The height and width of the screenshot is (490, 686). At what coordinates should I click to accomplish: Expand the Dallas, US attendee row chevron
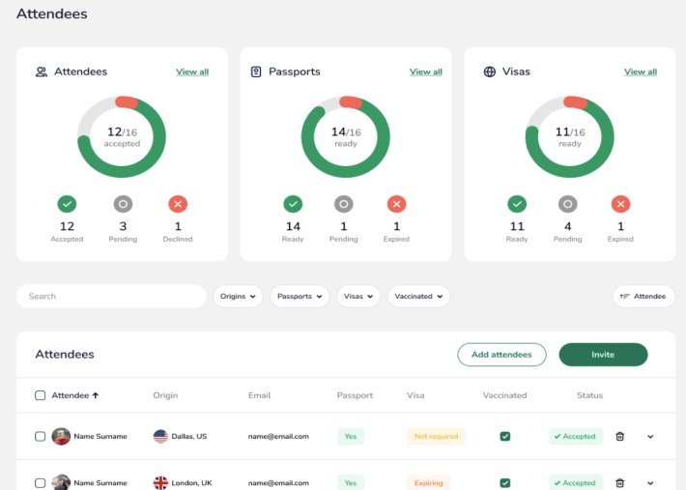(x=650, y=437)
